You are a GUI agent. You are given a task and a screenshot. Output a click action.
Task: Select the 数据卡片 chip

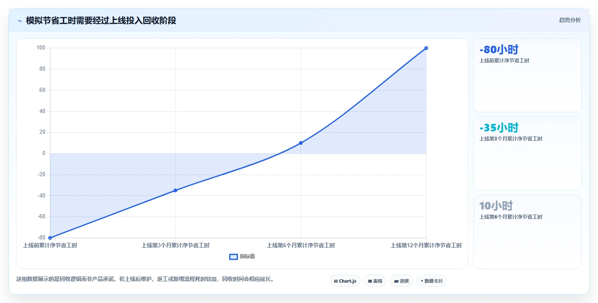click(431, 281)
